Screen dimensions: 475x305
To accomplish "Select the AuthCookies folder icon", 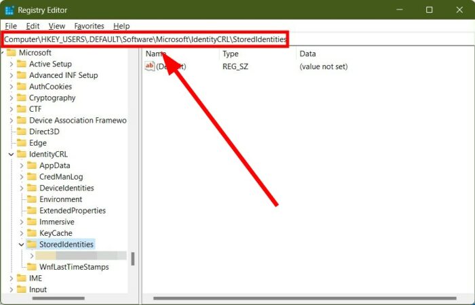I will pos(22,87).
